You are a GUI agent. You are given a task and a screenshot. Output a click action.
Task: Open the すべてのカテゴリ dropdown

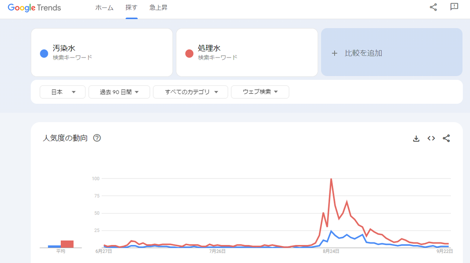click(191, 92)
